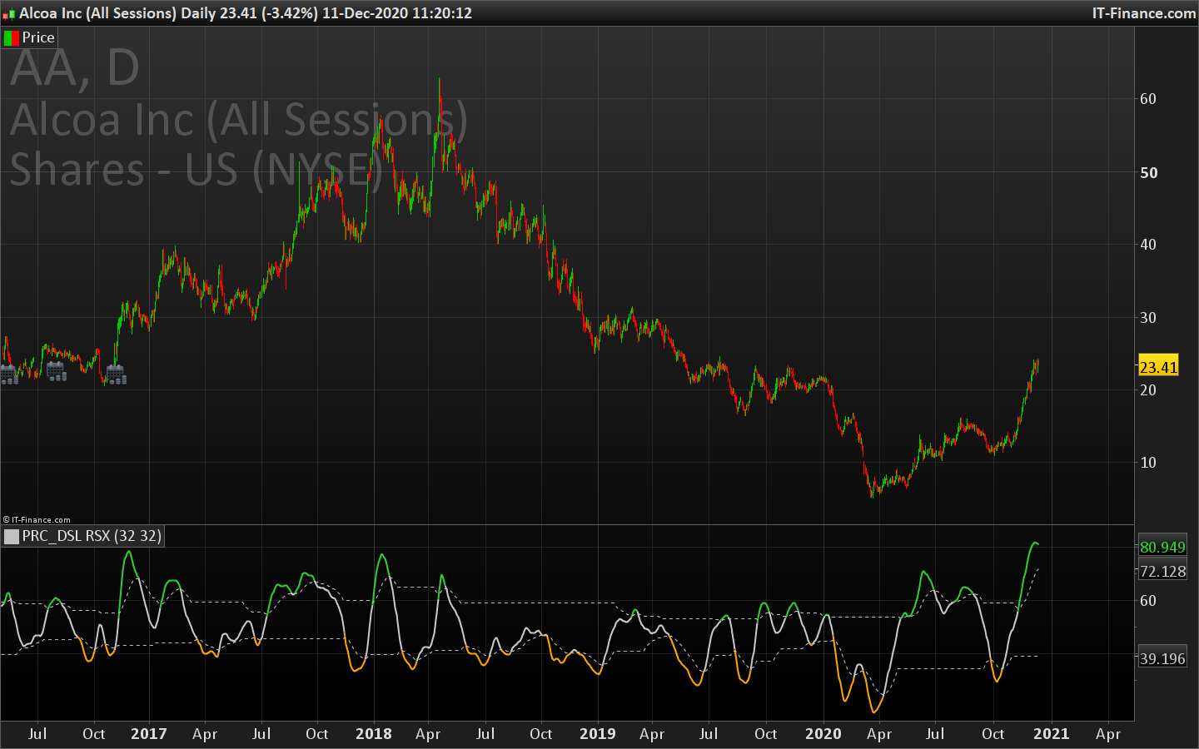
Task: Click the 2017 label on the time axis
Action: point(149,734)
